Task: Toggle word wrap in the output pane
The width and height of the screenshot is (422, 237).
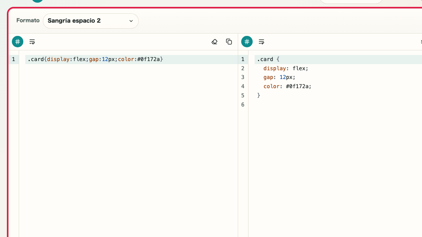Action: (261, 42)
